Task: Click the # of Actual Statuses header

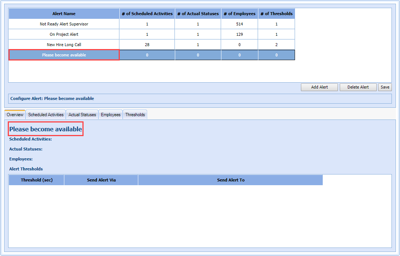Action: coord(198,14)
